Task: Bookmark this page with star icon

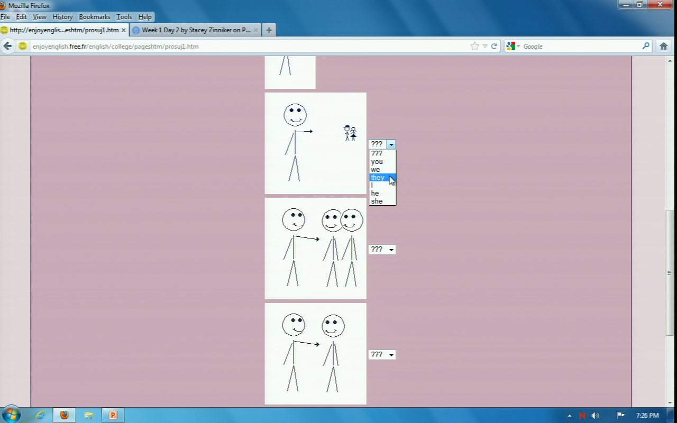Action: (474, 46)
